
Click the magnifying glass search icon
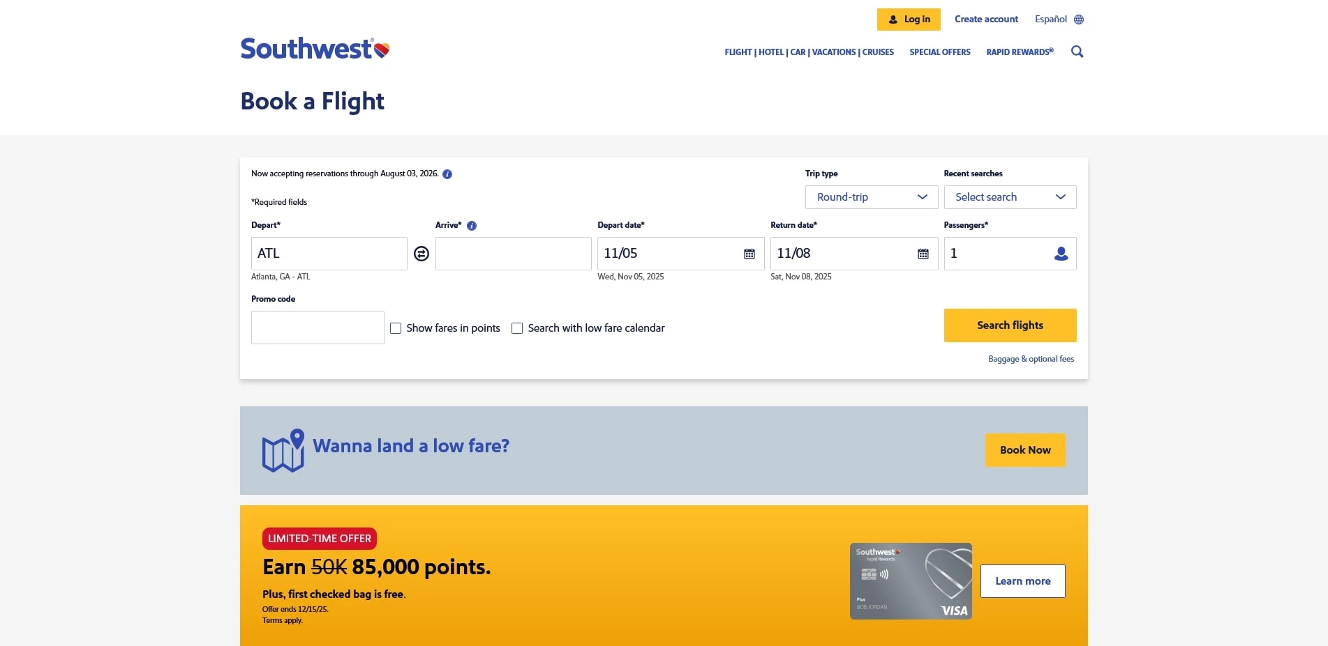[x=1077, y=52]
